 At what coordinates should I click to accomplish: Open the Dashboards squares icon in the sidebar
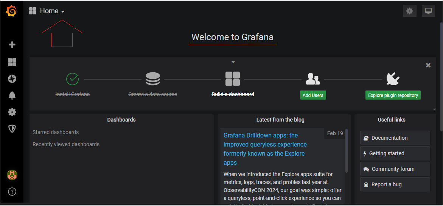[12, 62]
